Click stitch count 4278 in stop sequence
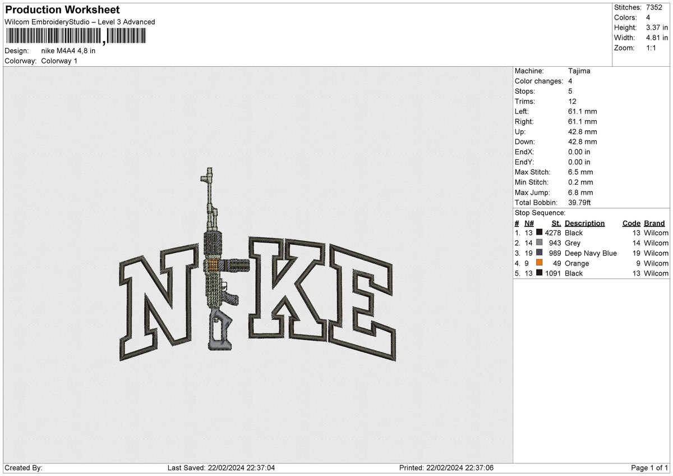The width and height of the screenshot is (673, 476). click(553, 232)
